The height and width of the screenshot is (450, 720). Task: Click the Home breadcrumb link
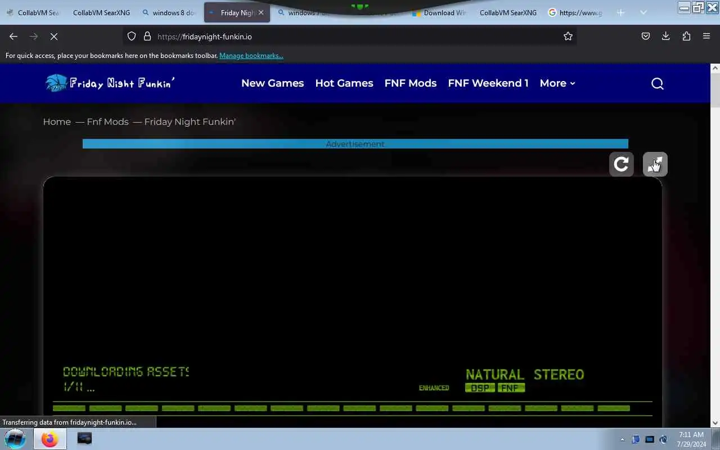57,121
